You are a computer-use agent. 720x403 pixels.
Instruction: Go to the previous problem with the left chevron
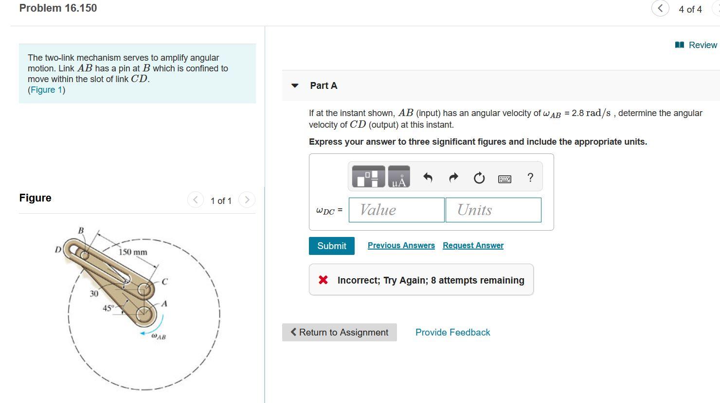pyautogui.click(x=660, y=8)
